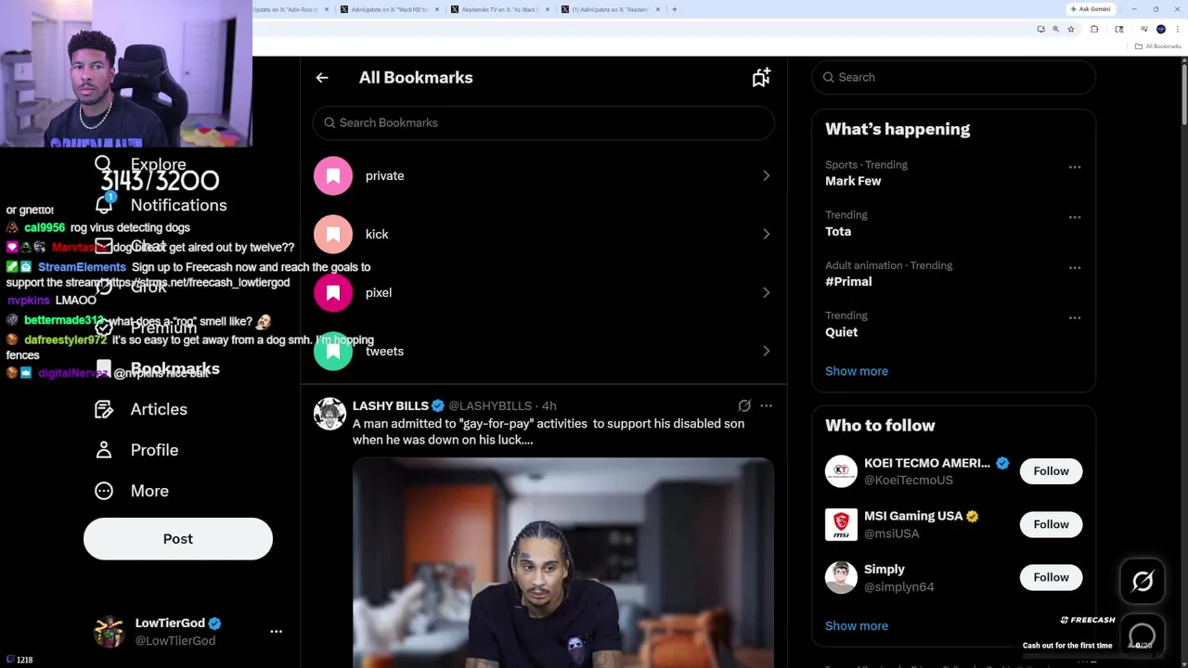Viewport: 1188px width, 668px height.
Task: Play the LASHY BILLS video thumbnail
Action: (562, 562)
